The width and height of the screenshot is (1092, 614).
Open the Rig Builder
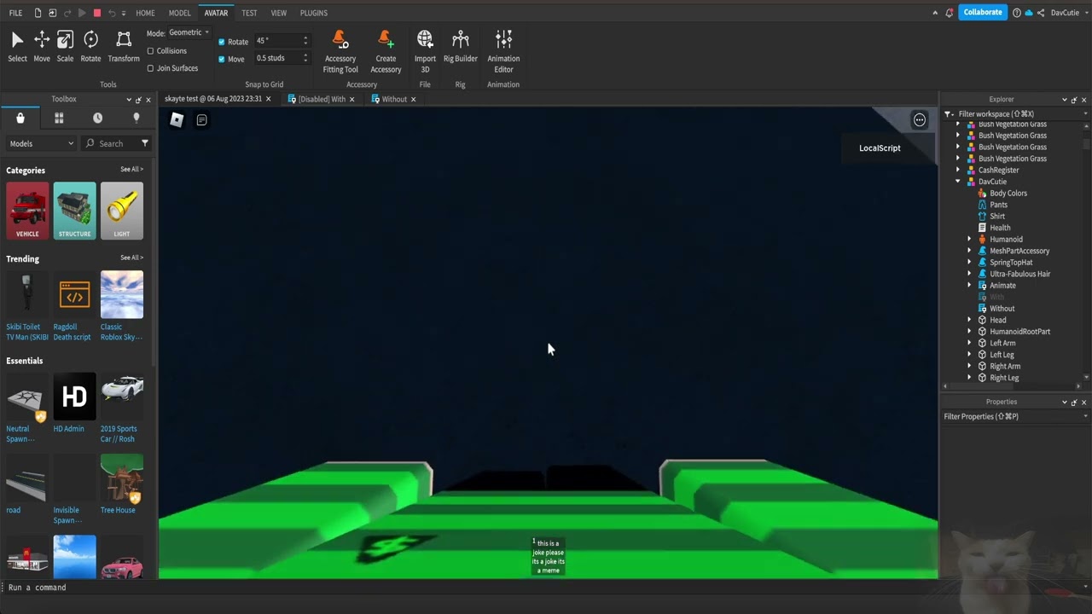(460, 47)
